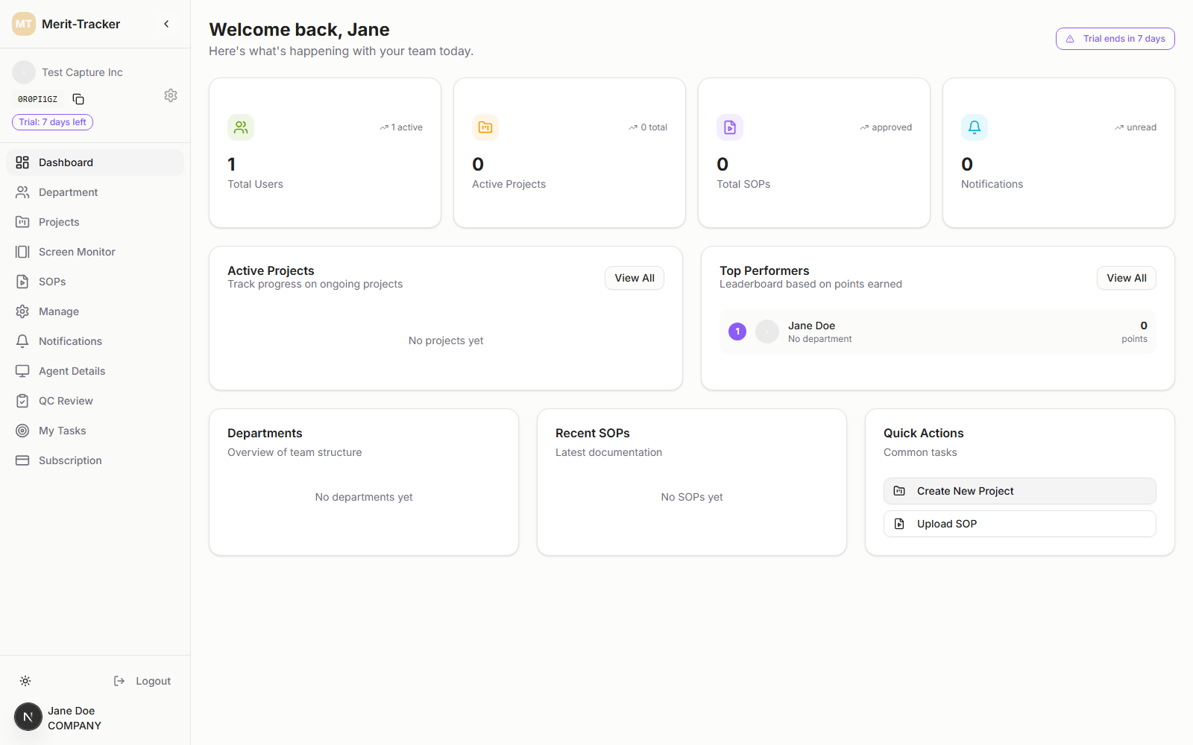This screenshot has height=745, width=1193.
Task: Click Upload SOP quick action
Action: (1020, 524)
